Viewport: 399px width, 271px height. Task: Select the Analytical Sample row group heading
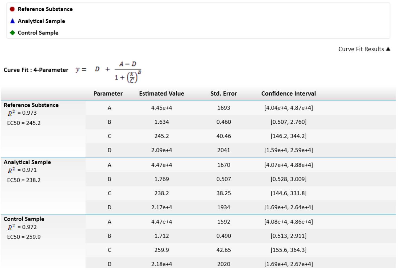tap(27, 162)
